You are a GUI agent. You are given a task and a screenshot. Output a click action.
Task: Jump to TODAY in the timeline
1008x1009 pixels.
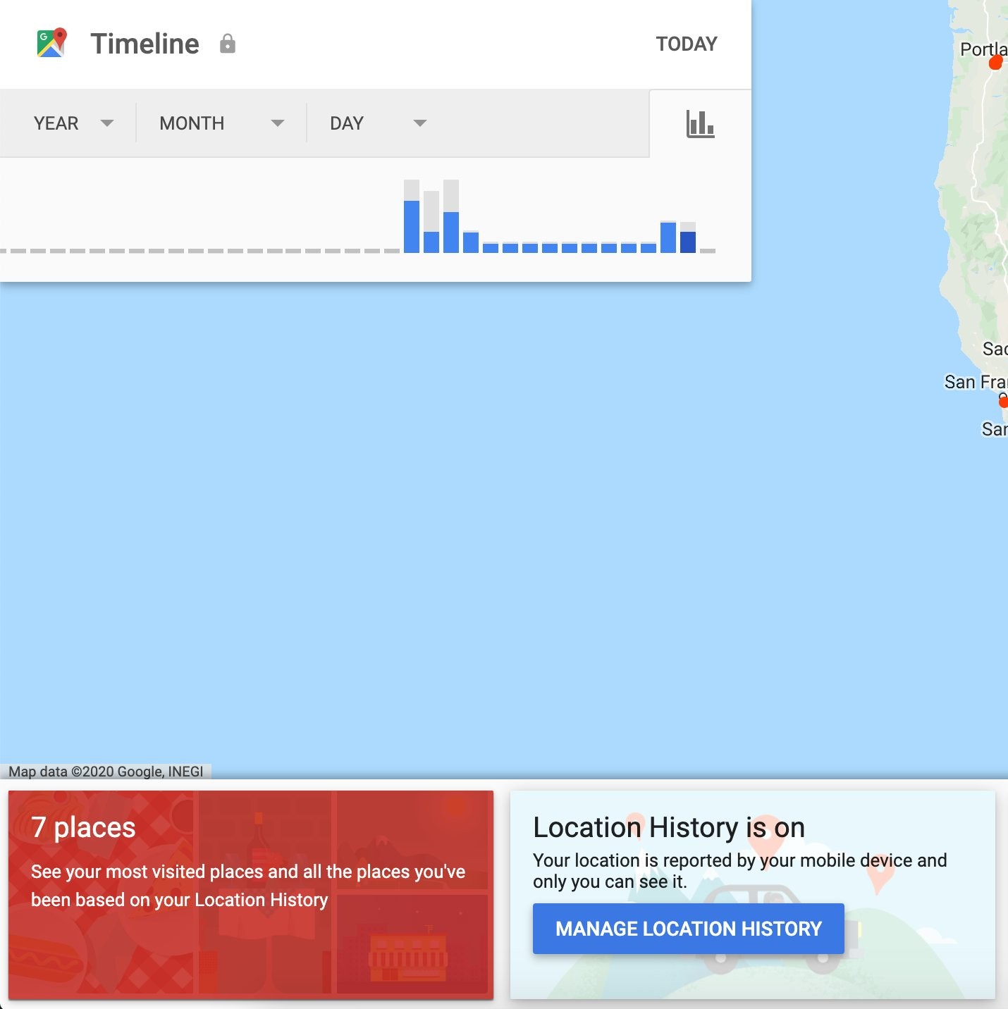[687, 44]
